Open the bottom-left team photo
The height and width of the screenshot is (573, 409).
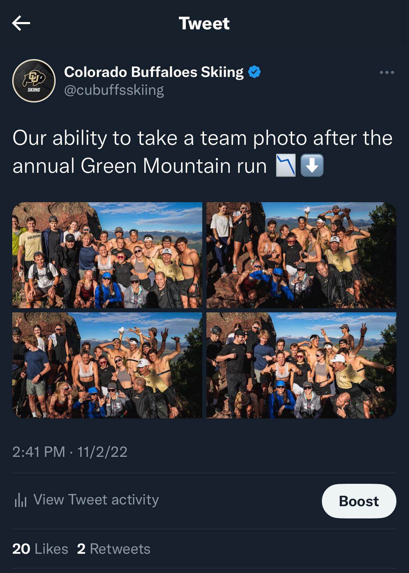(107, 365)
